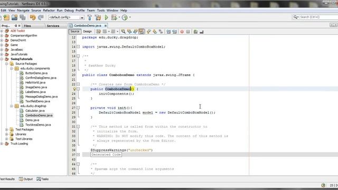Open the Debug Main Project dropdown arrow
Image resolution: width=338 pixels, height=190 pixels.
click(119, 17)
